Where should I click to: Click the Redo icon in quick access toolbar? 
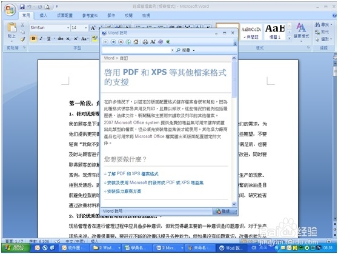coord(40,7)
